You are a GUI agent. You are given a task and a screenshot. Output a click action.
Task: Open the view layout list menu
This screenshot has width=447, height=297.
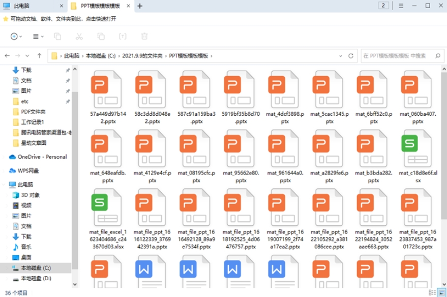point(38,37)
